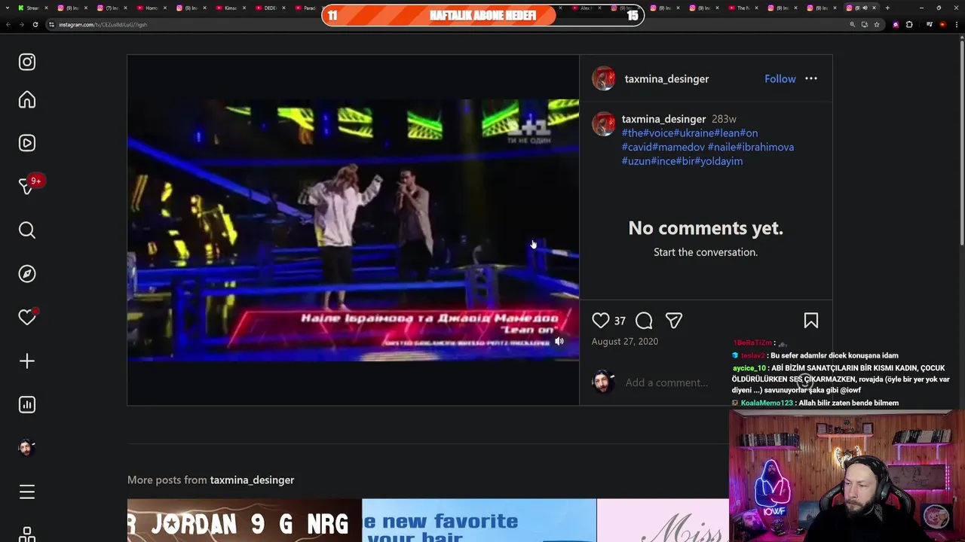Image resolution: width=965 pixels, height=542 pixels.
Task: Open hashtag #mamedov
Action: [679, 147]
